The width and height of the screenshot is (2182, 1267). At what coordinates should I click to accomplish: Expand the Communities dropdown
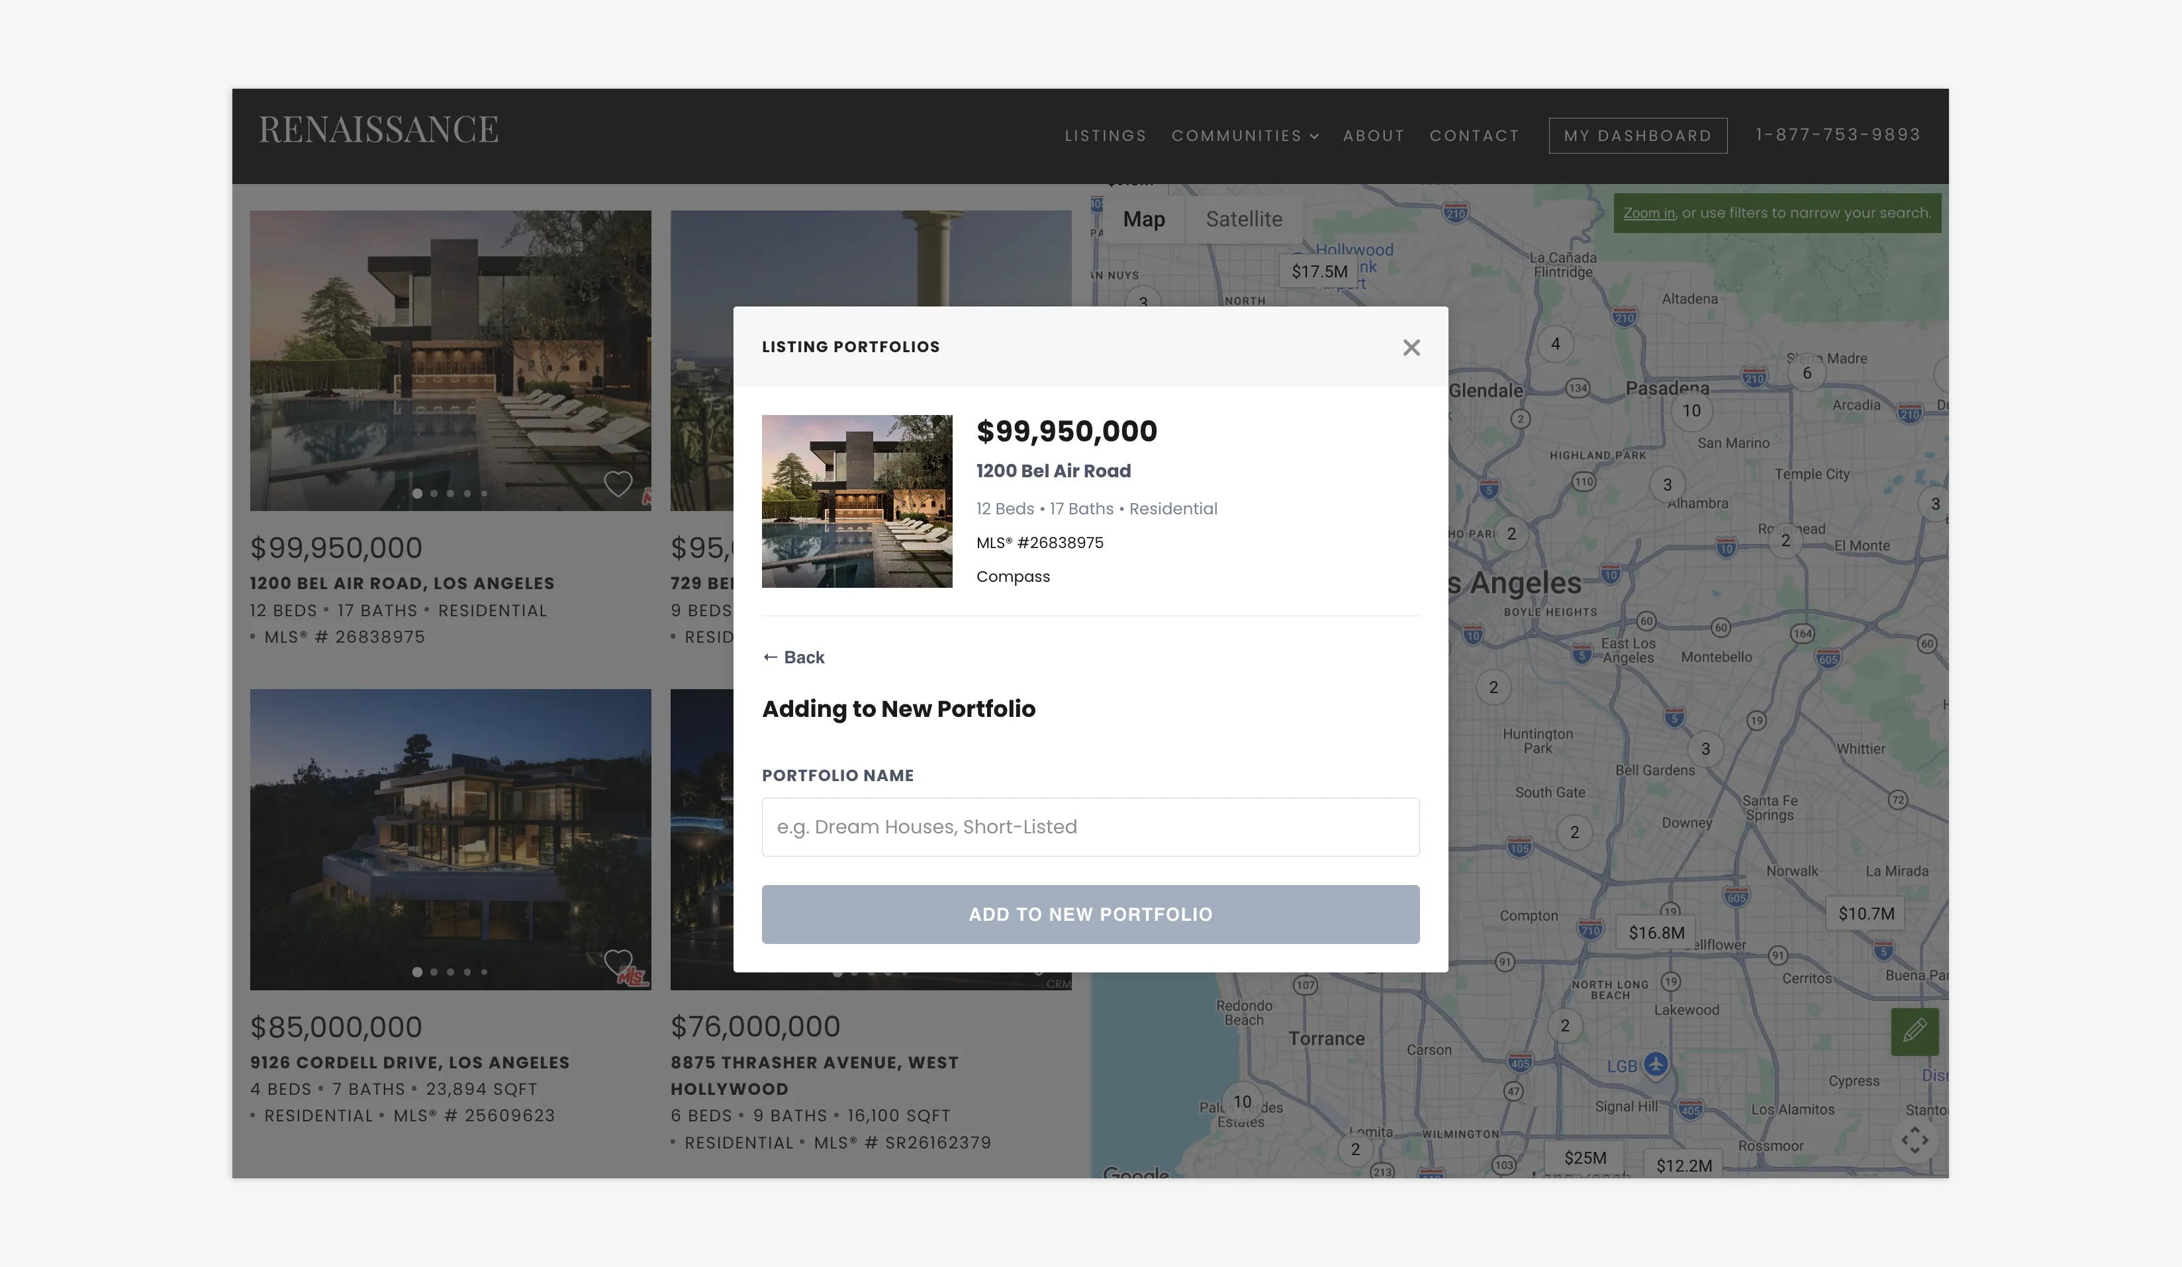pos(1245,136)
